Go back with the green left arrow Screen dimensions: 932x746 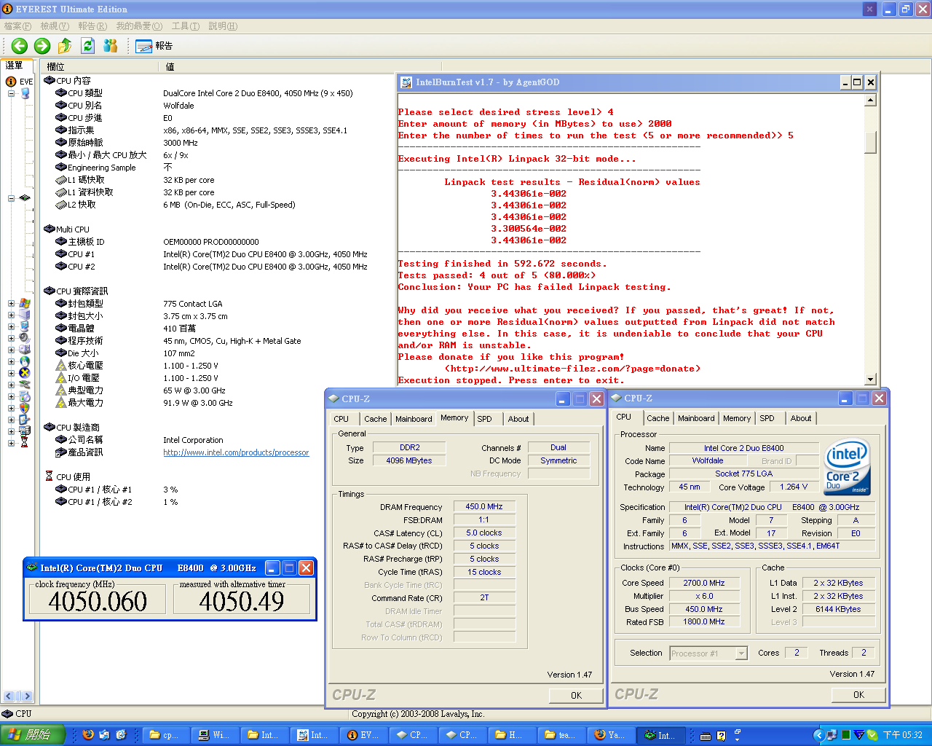click(x=20, y=46)
